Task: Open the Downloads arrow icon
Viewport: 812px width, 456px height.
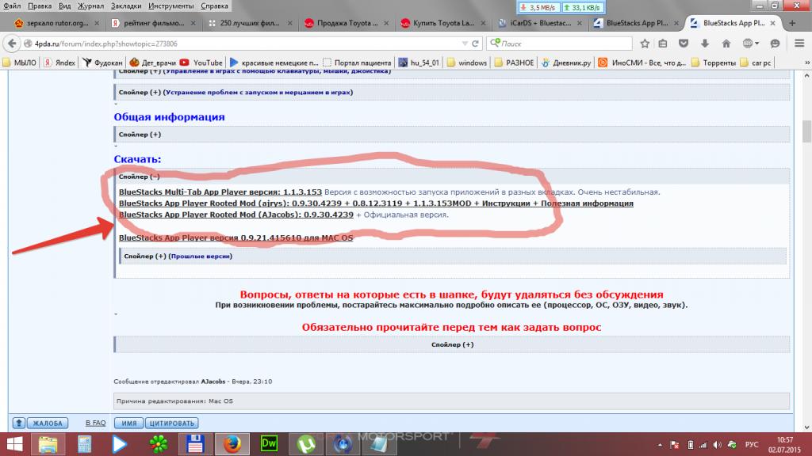Action: coord(704,44)
